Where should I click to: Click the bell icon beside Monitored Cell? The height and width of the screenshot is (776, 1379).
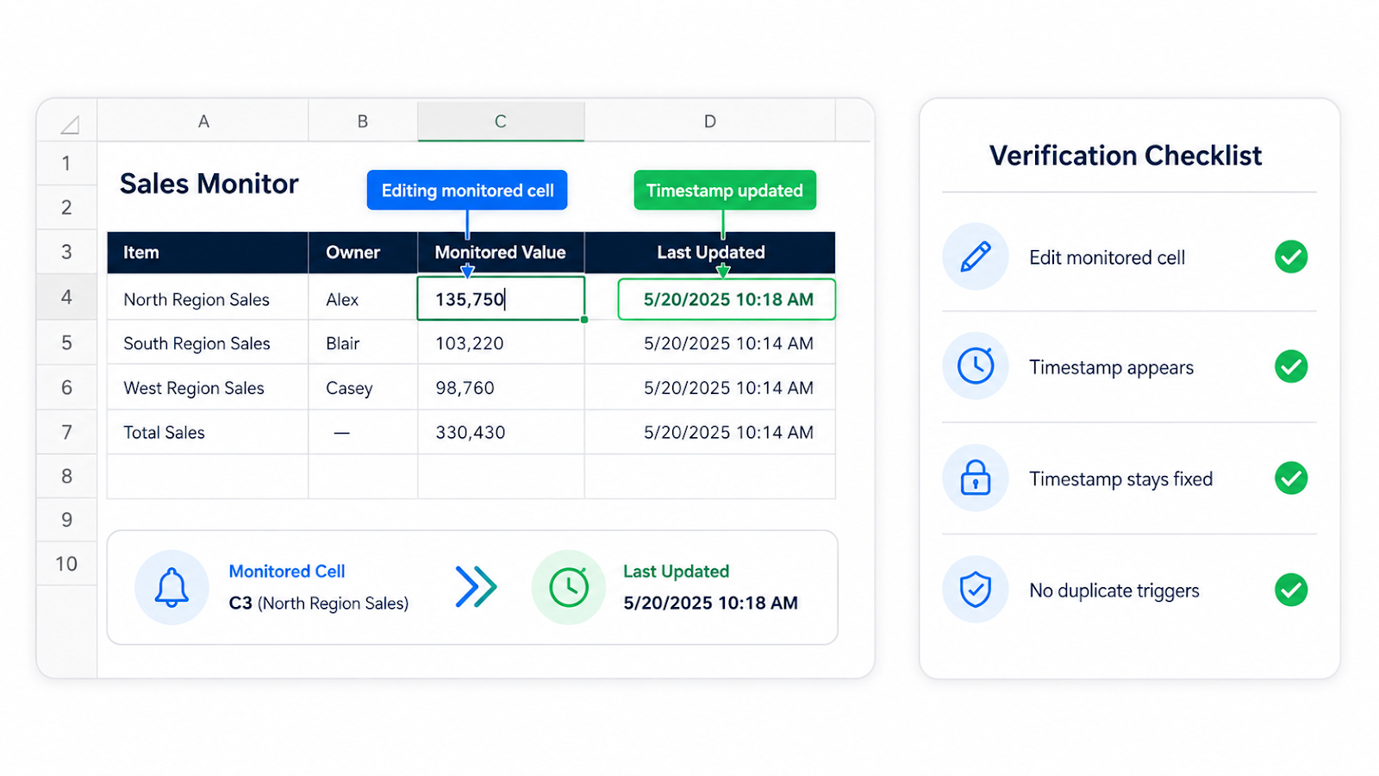click(x=172, y=587)
